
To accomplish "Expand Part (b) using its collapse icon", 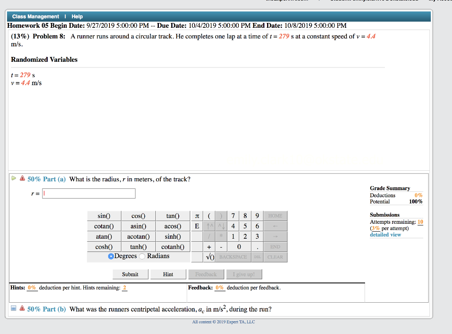I will click(x=14, y=308).
